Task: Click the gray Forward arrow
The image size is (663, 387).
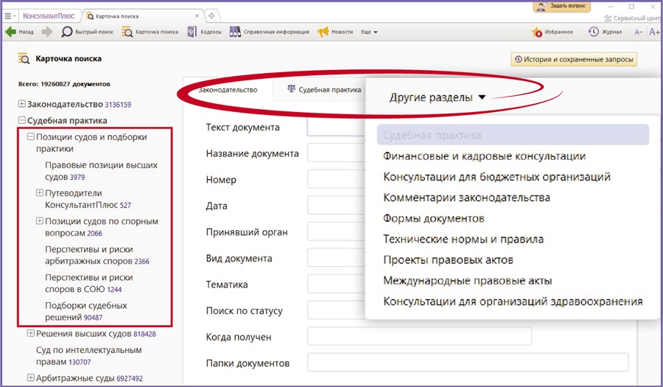Action: coord(47,32)
